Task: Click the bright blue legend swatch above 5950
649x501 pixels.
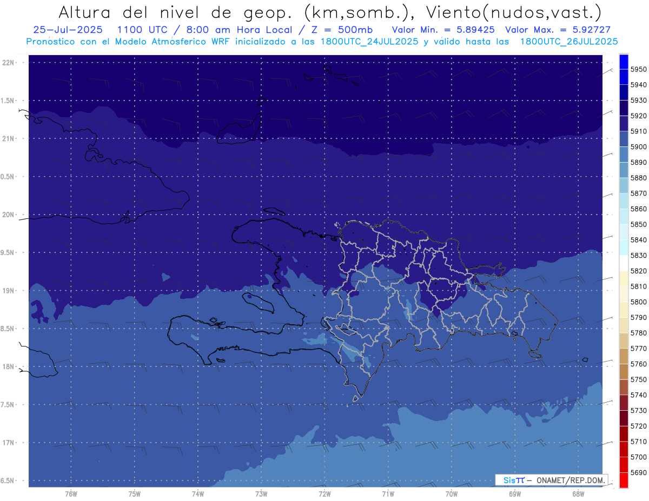Action: 624,62
